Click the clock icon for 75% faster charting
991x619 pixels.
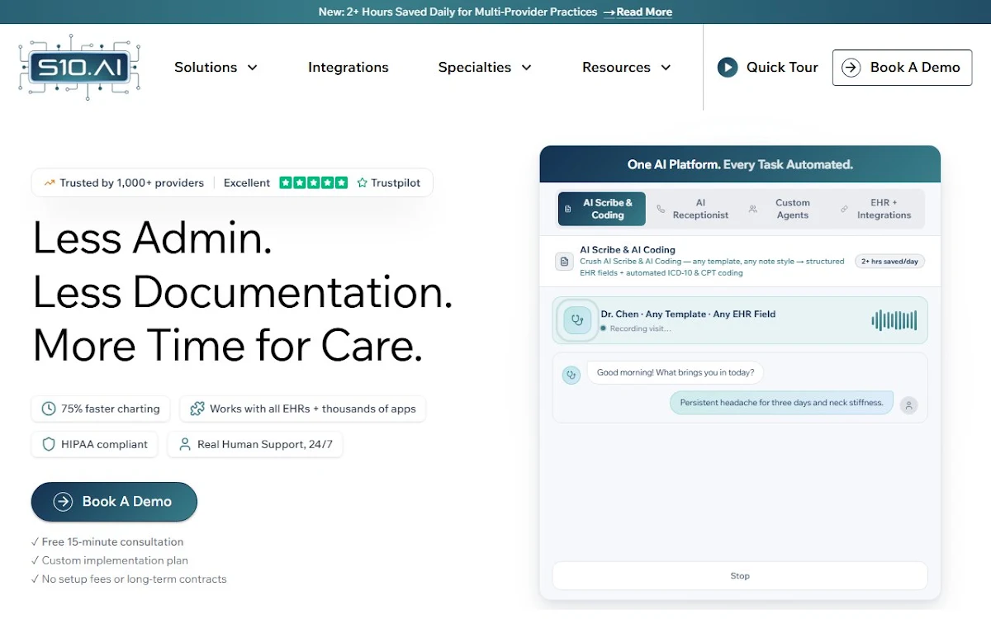tap(49, 409)
